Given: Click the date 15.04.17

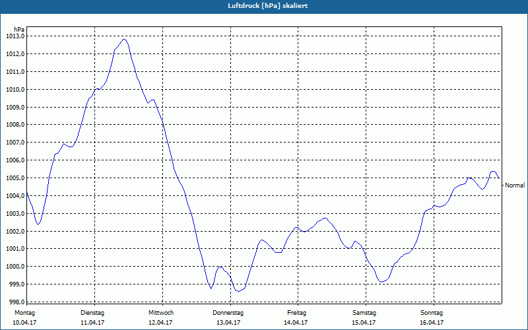Looking at the screenshot, I should pyautogui.click(x=364, y=323).
